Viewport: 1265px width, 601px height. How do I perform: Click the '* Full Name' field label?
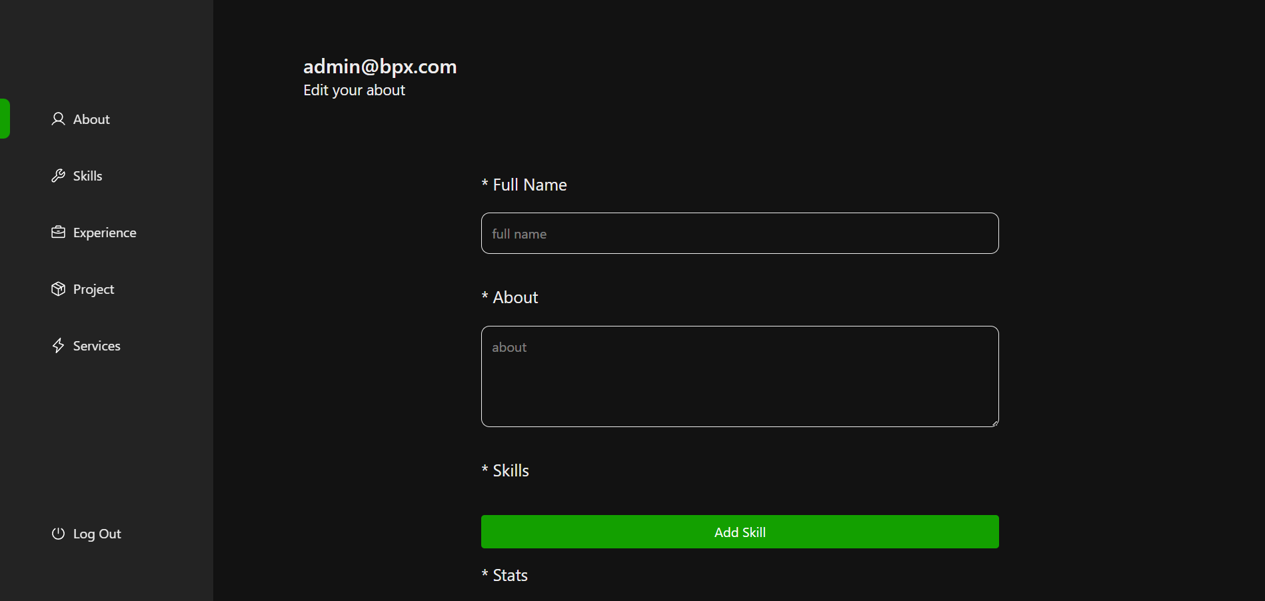[x=524, y=185]
